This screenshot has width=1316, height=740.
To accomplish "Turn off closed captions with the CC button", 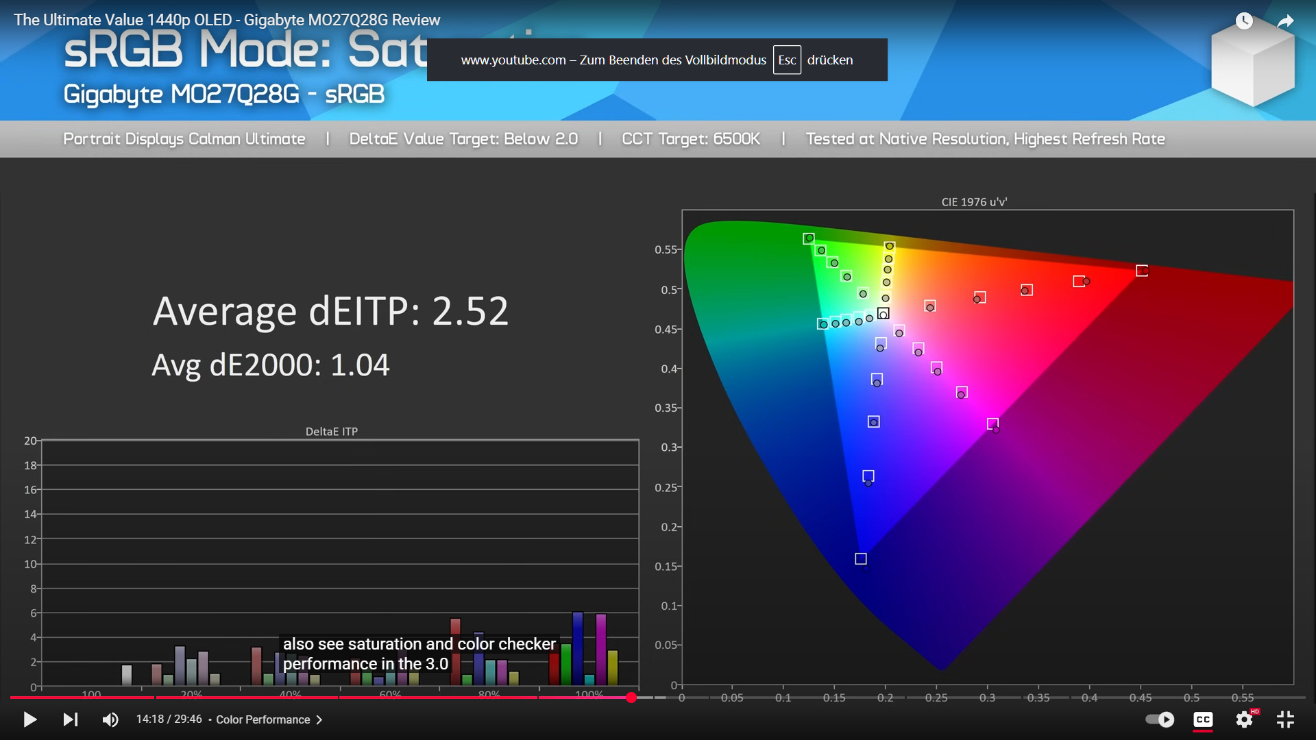I will click(x=1202, y=719).
